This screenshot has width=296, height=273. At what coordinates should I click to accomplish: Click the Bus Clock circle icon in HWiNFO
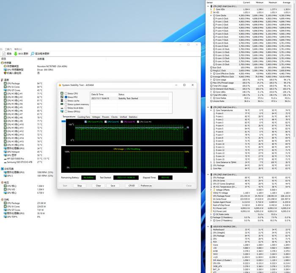[211, 67]
